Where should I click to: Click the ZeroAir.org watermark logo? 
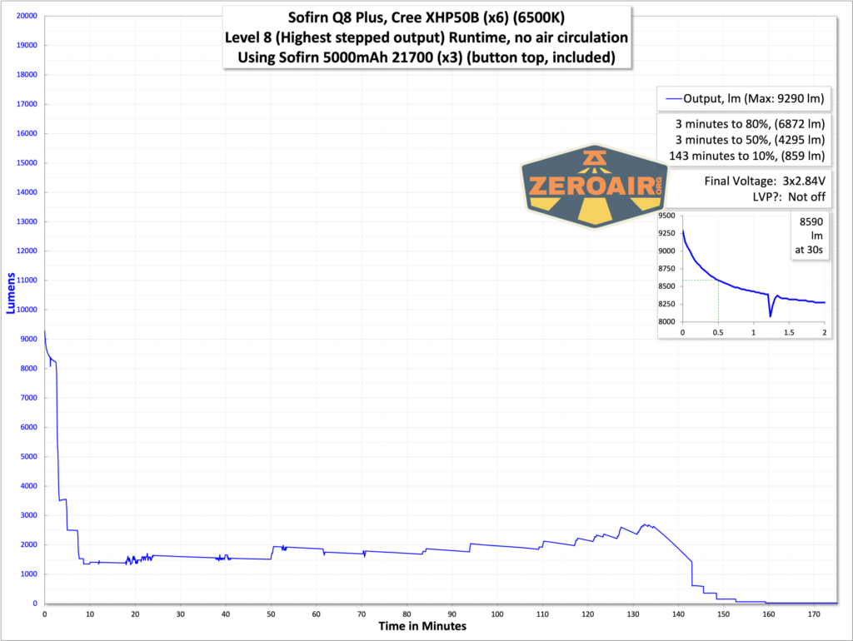point(595,185)
